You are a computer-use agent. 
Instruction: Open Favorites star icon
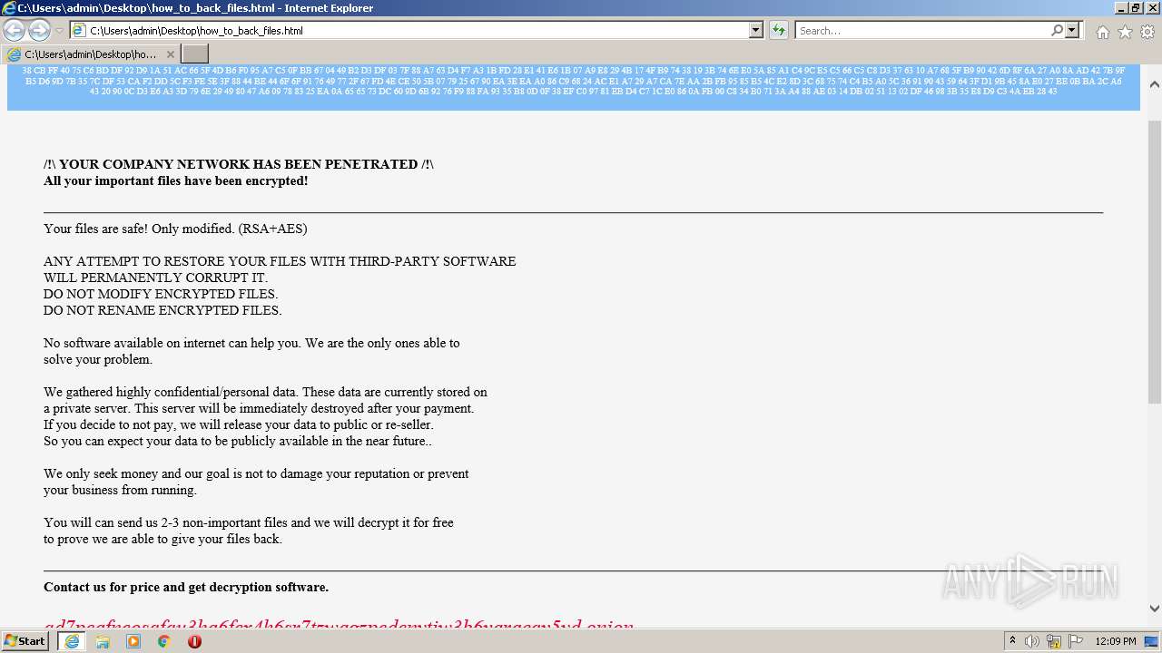pos(1125,32)
